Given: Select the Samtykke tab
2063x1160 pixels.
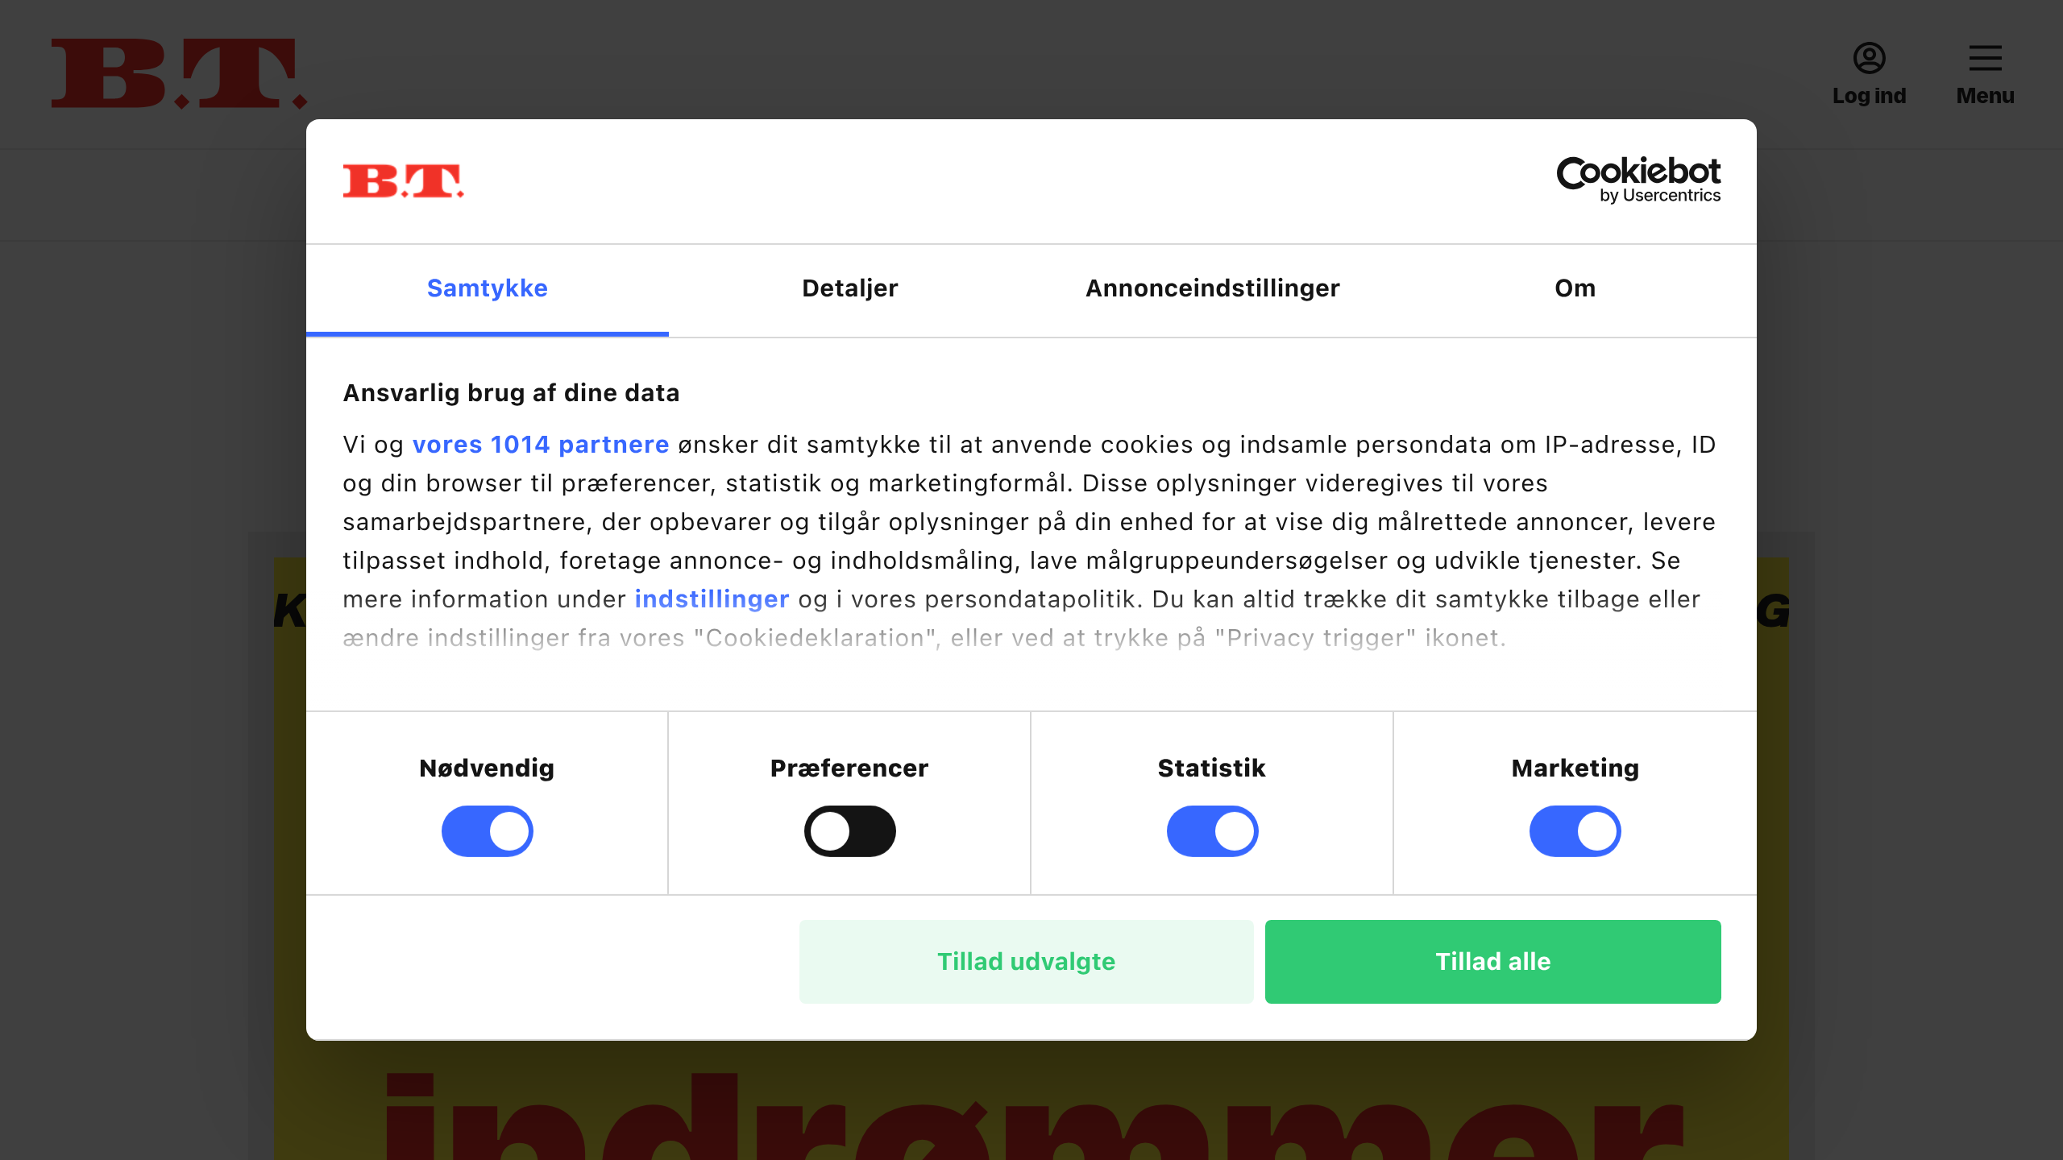Looking at the screenshot, I should click(x=487, y=288).
